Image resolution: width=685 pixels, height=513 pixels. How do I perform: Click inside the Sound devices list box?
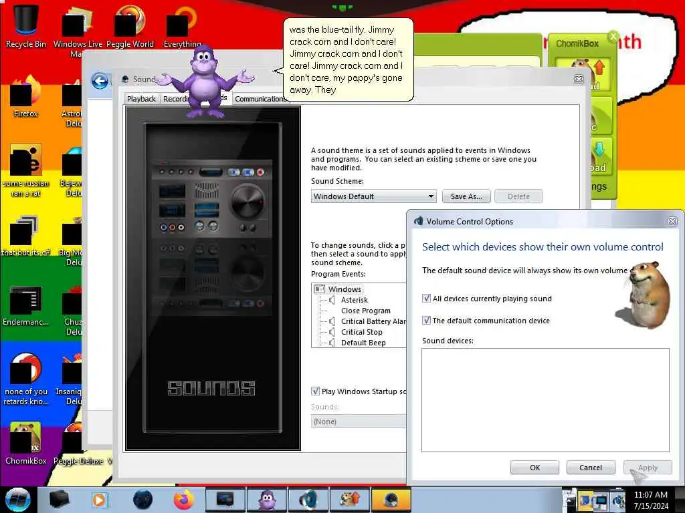[x=545, y=400]
